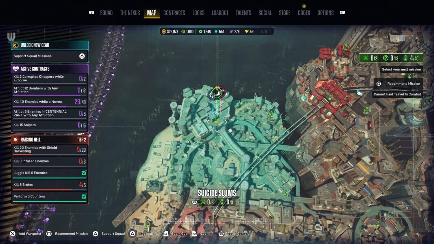
Task: Click the riddle marker on the northern red rooftops
Action: pyautogui.click(x=346, y=47)
